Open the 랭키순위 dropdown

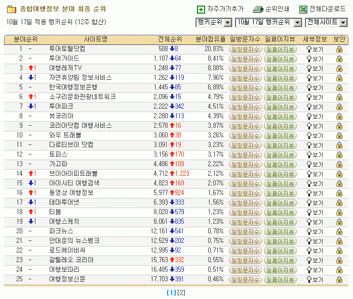(214, 22)
